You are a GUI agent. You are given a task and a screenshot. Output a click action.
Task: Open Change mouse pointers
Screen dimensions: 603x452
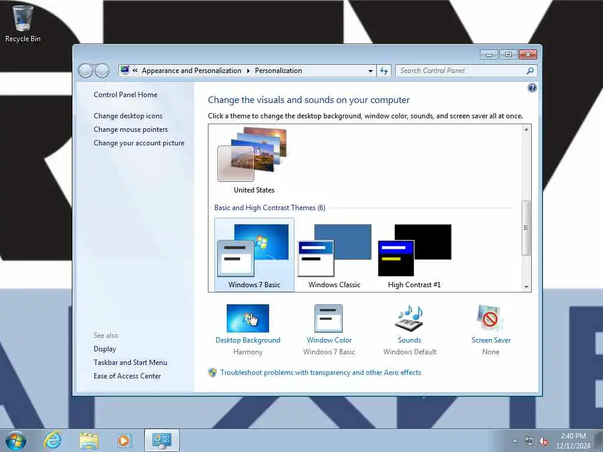[x=131, y=129]
